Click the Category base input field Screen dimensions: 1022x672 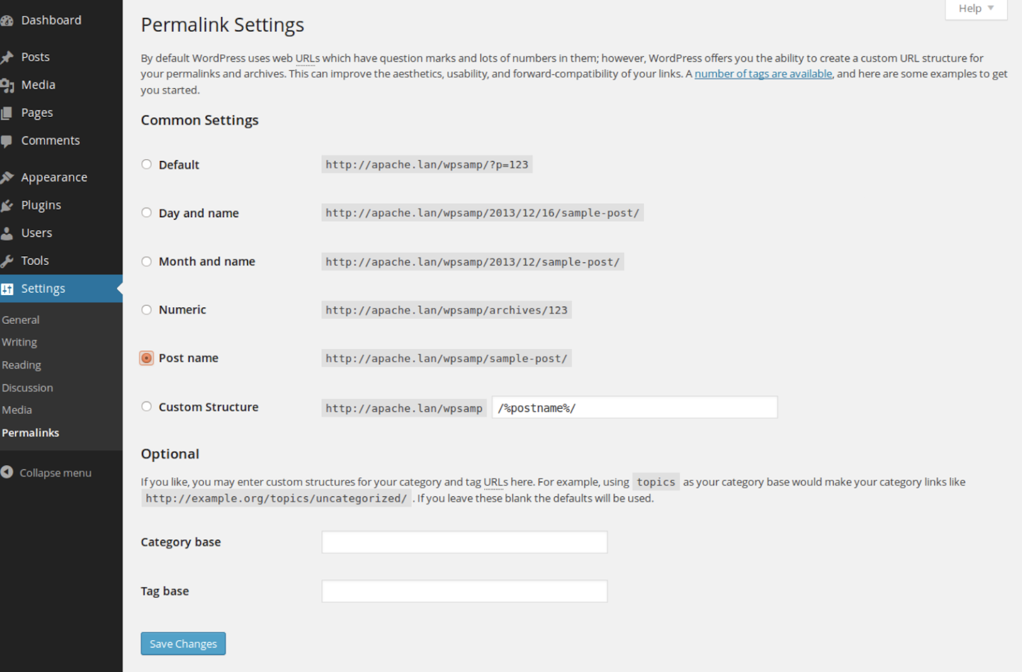(464, 542)
